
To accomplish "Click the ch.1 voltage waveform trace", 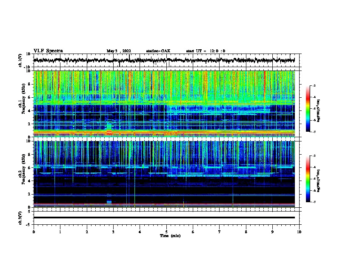I will 164,60.
